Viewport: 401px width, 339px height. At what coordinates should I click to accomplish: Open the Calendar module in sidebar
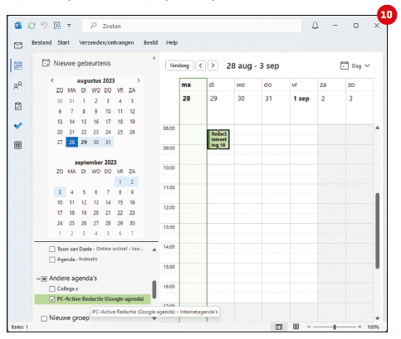coord(18,65)
